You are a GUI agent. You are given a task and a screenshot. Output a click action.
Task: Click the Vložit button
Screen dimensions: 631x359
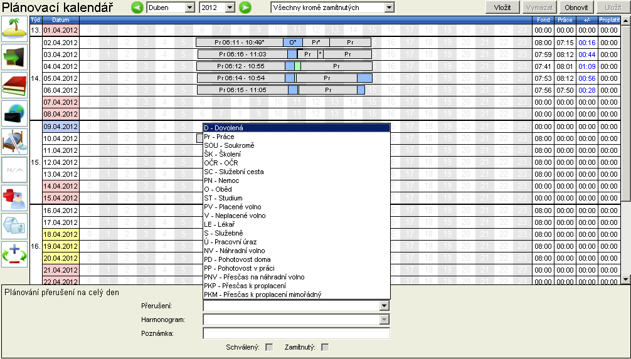503,8
